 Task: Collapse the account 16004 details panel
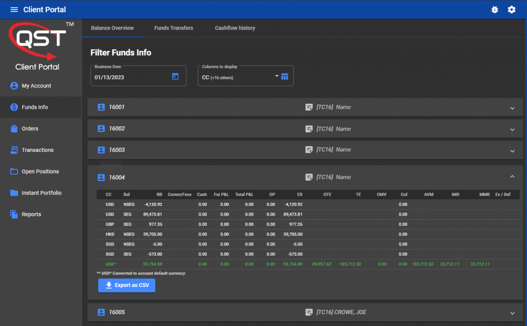[x=512, y=176]
